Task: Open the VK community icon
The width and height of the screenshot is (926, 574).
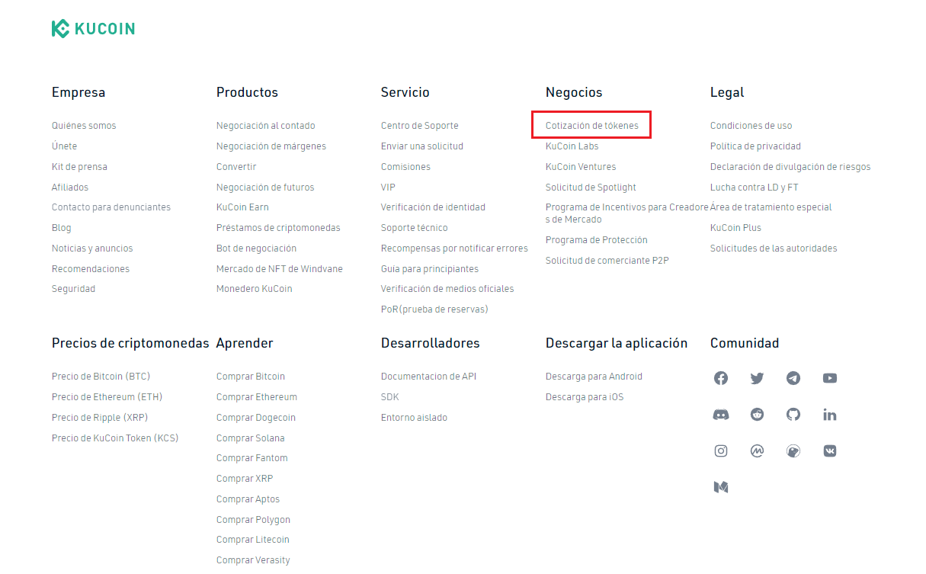Action: click(x=830, y=451)
